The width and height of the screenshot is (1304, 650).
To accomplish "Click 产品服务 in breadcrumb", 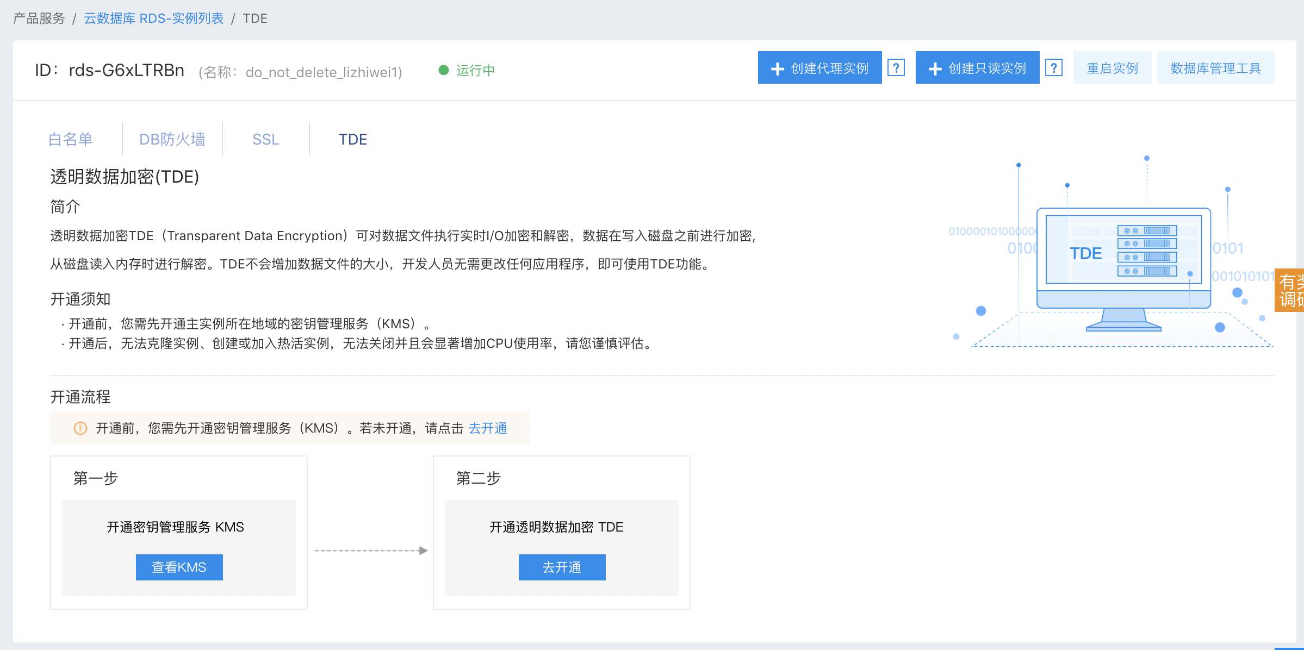I will click(39, 18).
